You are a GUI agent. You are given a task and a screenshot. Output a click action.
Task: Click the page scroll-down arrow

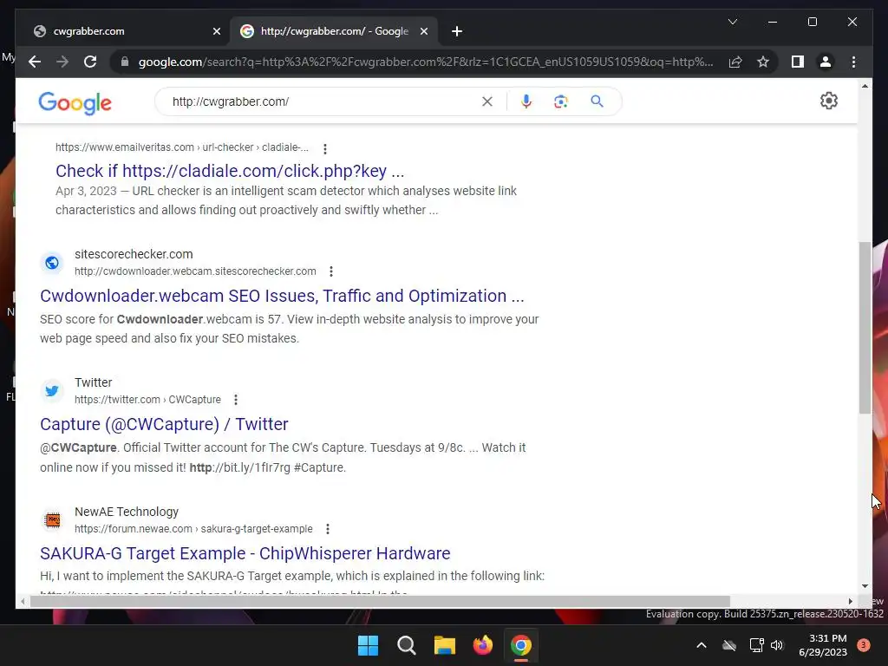[x=865, y=586]
